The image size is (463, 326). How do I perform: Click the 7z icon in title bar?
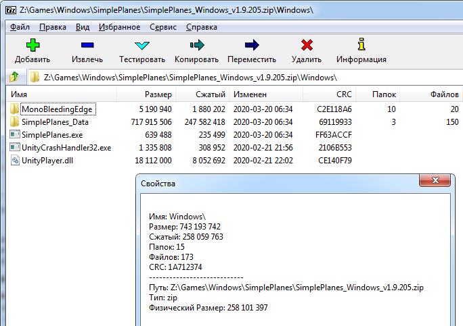tap(11, 10)
